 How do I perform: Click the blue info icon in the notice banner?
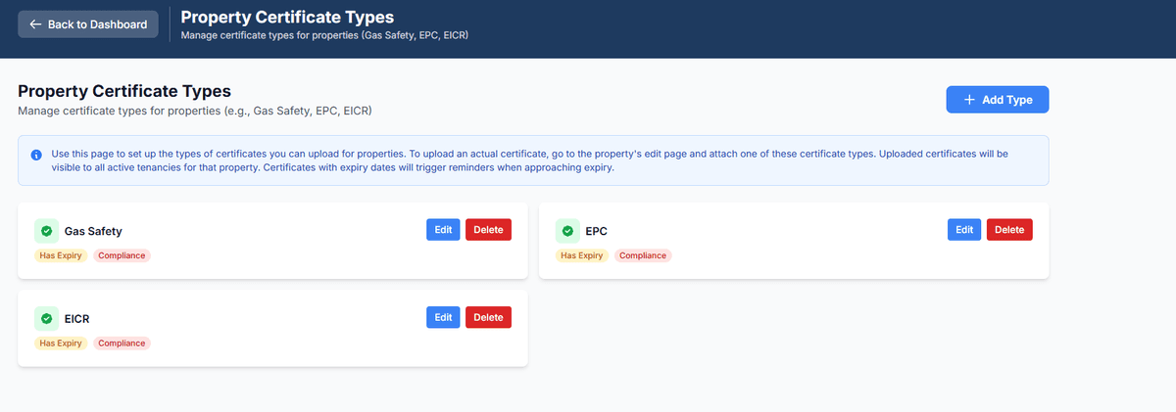click(36, 155)
